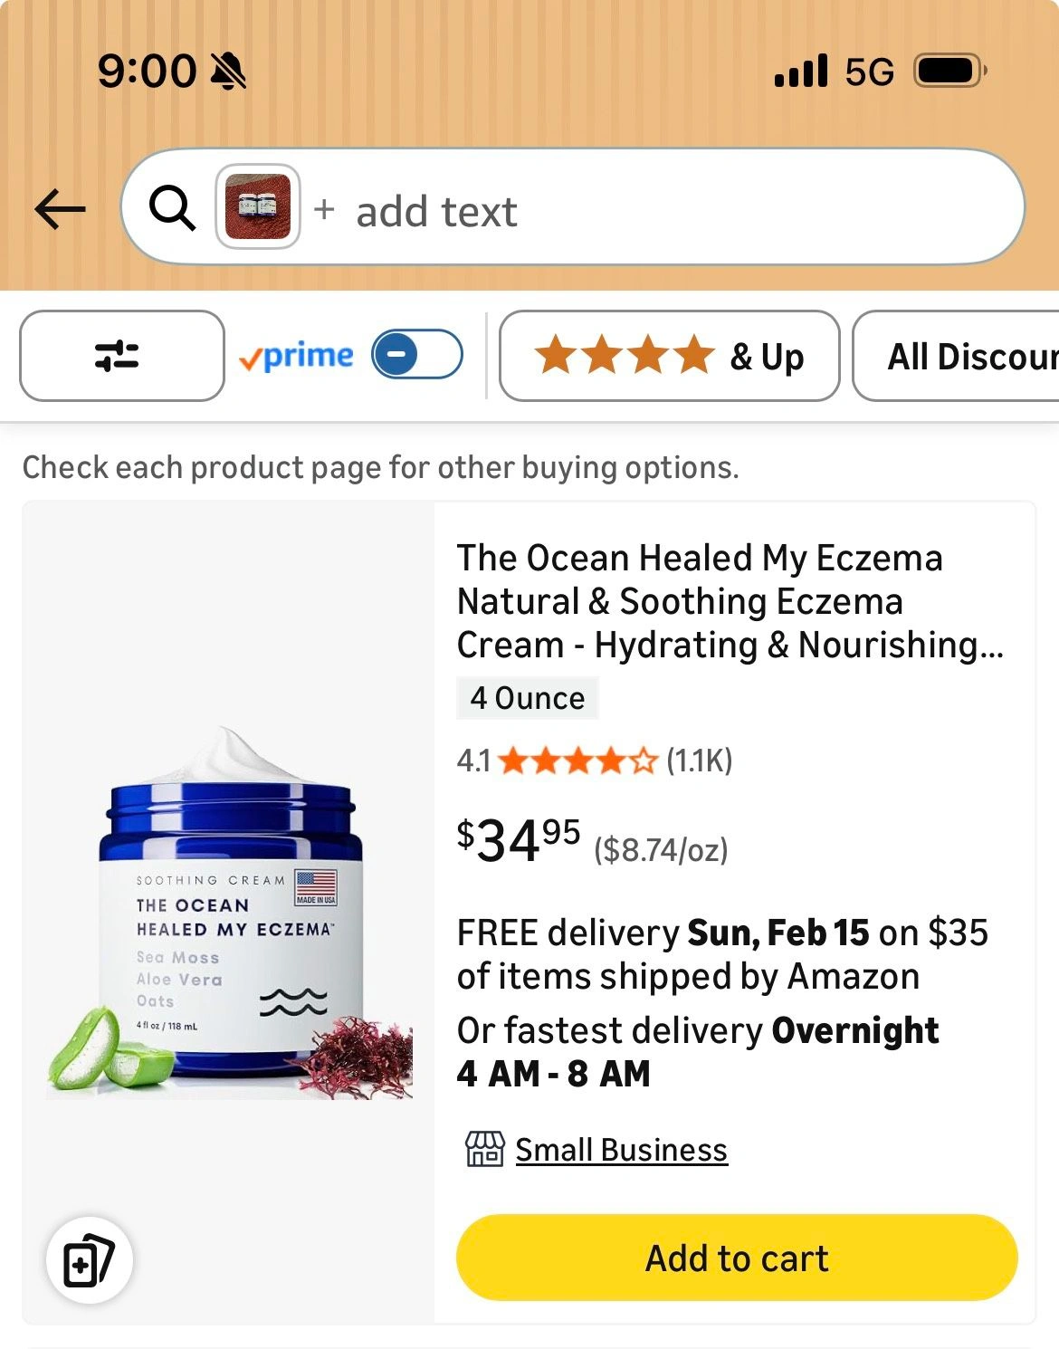The image size is (1059, 1349).
Task: Open the 1.1K reviews count
Action: pos(699,761)
